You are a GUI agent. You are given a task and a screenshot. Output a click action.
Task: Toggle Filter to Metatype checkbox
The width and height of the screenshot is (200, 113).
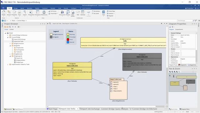[181, 45]
